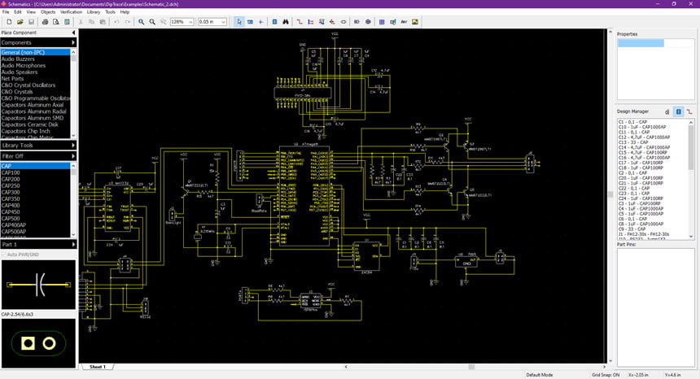This screenshot has height=379, width=700.
Task: Click the ATmega U2 chip on the schematic
Action: [x=304, y=195]
